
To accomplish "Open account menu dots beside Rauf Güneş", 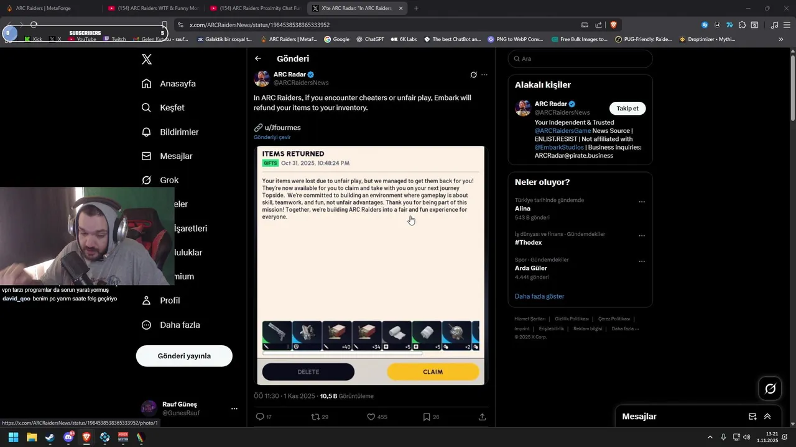I will tap(234, 409).
